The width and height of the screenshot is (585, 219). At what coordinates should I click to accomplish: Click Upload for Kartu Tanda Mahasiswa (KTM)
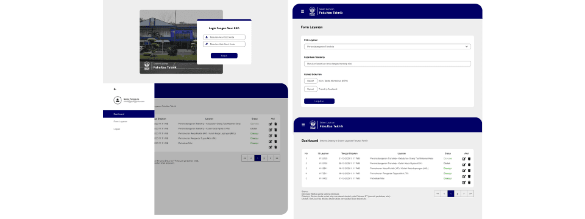310,80
